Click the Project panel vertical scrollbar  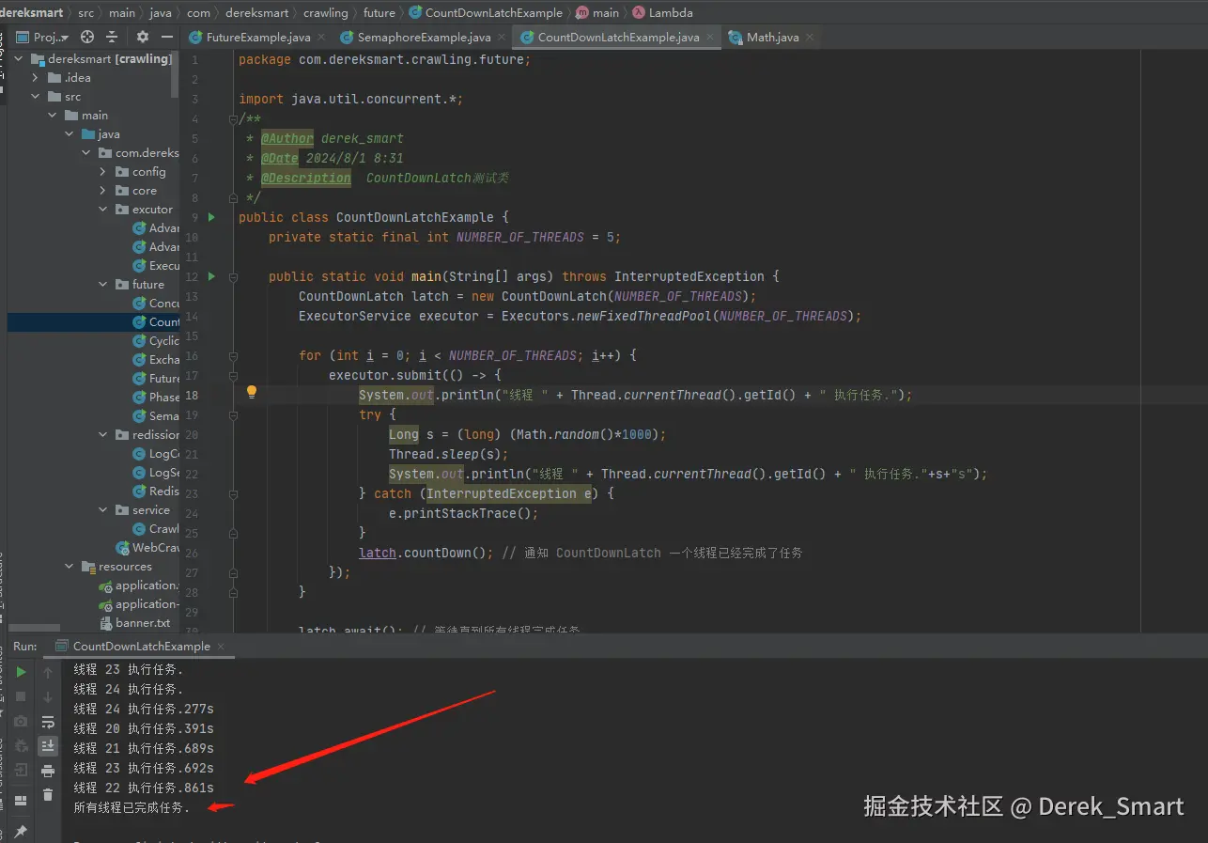pos(175,73)
